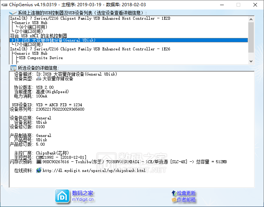Click the serial number 23052217502200029365600
This screenshot has height=207, width=264.
point(60,109)
